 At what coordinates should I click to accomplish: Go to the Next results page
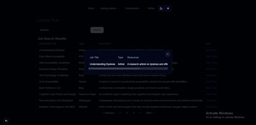coord(150,113)
